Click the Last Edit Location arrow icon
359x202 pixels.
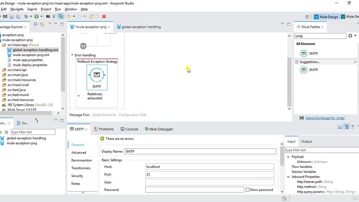click(91, 17)
